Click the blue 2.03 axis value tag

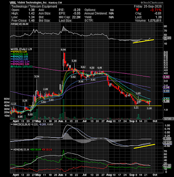pyautogui.click(x=166, y=91)
